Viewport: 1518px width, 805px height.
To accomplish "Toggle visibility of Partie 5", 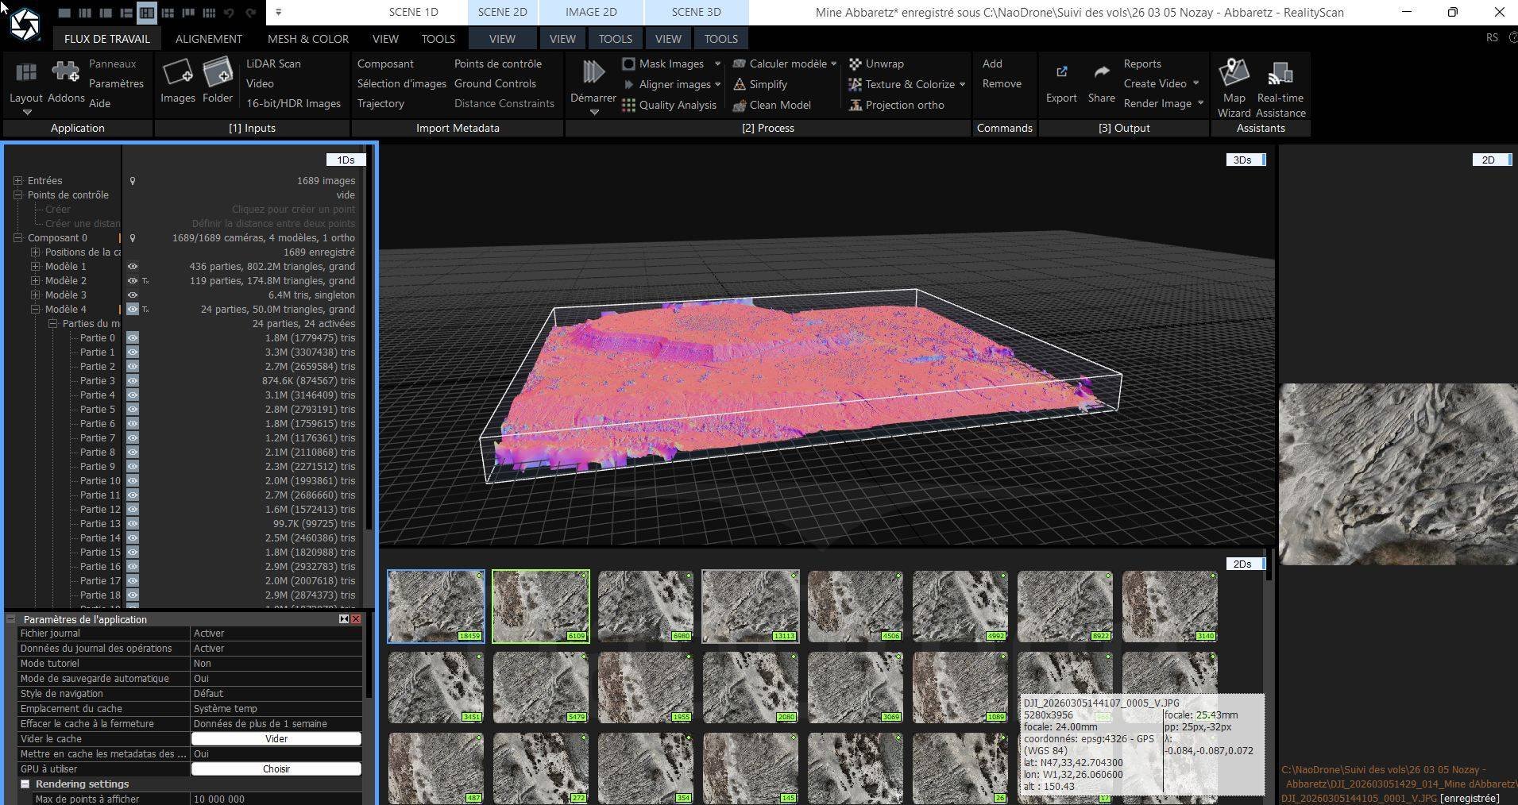I will 133,410.
